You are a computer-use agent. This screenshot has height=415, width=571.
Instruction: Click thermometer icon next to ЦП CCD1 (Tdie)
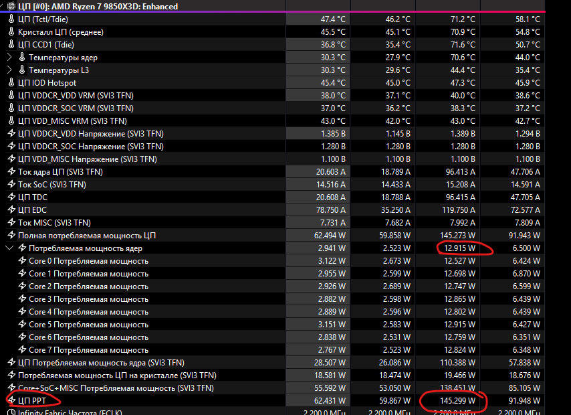11,44
